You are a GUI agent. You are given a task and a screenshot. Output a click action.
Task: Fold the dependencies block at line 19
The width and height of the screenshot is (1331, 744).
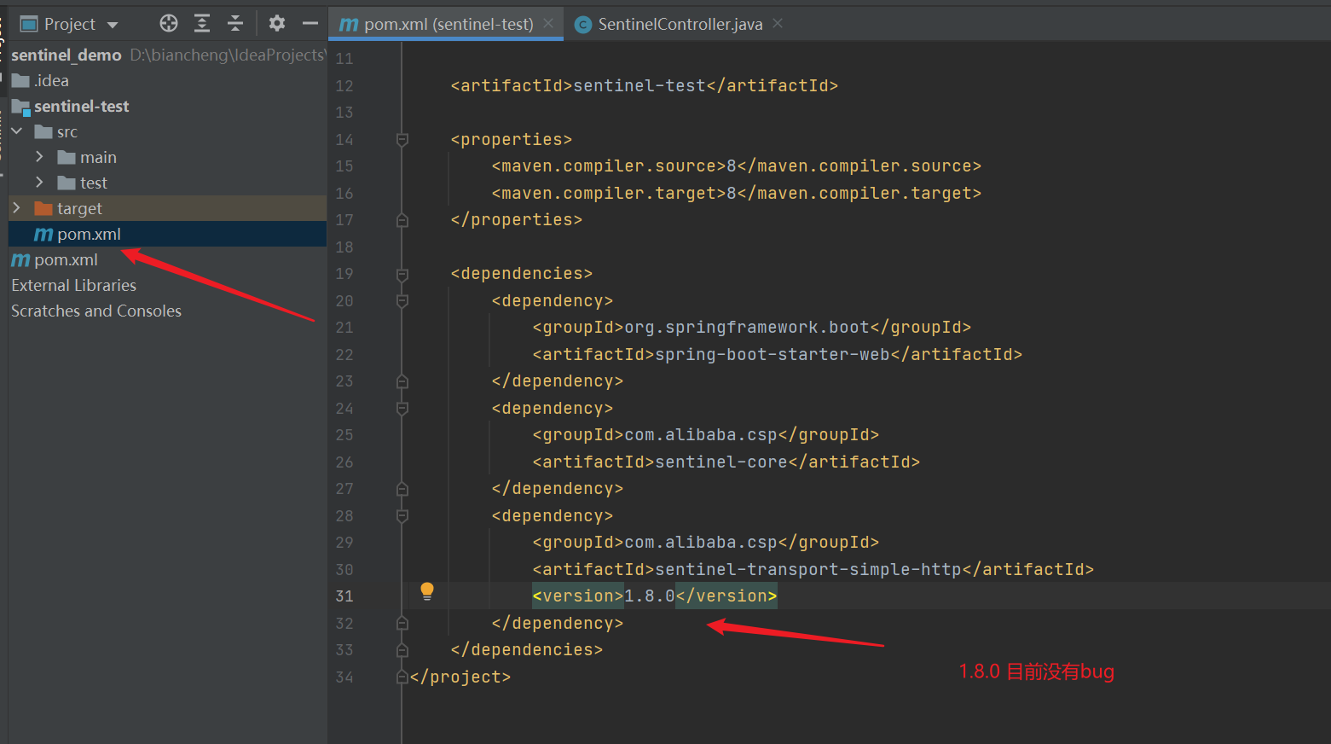pos(402,274)
